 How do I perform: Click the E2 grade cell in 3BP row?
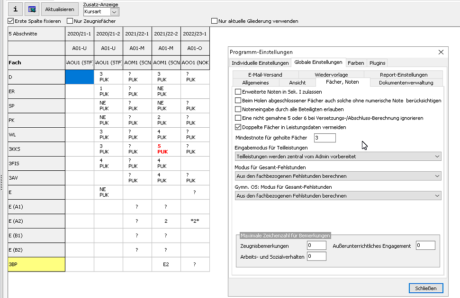[x=166, y=264]
